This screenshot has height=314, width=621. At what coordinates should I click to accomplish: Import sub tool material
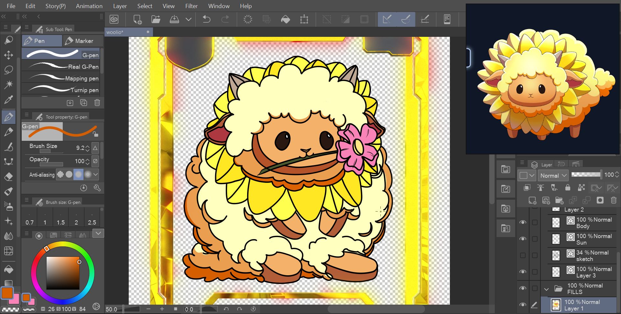click(x=70, y=103)
